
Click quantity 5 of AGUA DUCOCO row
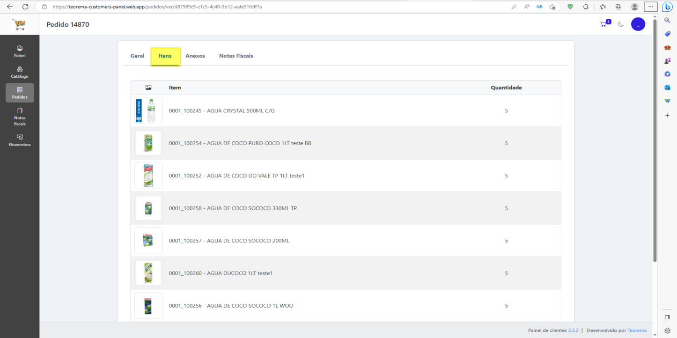(506, 273)
